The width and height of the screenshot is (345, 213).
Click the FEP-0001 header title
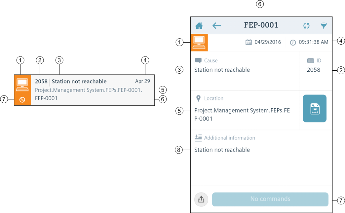pyautogui.click(x=261, y=25)
